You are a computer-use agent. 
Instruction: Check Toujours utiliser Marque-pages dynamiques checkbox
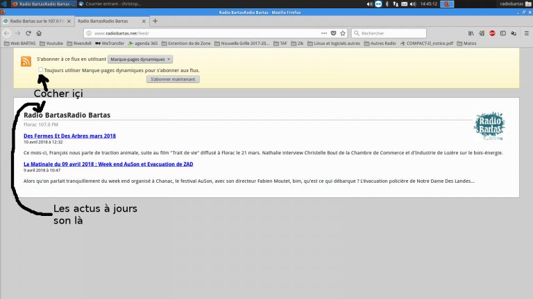[x=41, y=69]
